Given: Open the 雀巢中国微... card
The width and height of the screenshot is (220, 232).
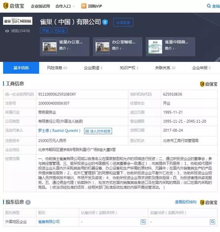Looking at the screenshot, I should point(170,47).
